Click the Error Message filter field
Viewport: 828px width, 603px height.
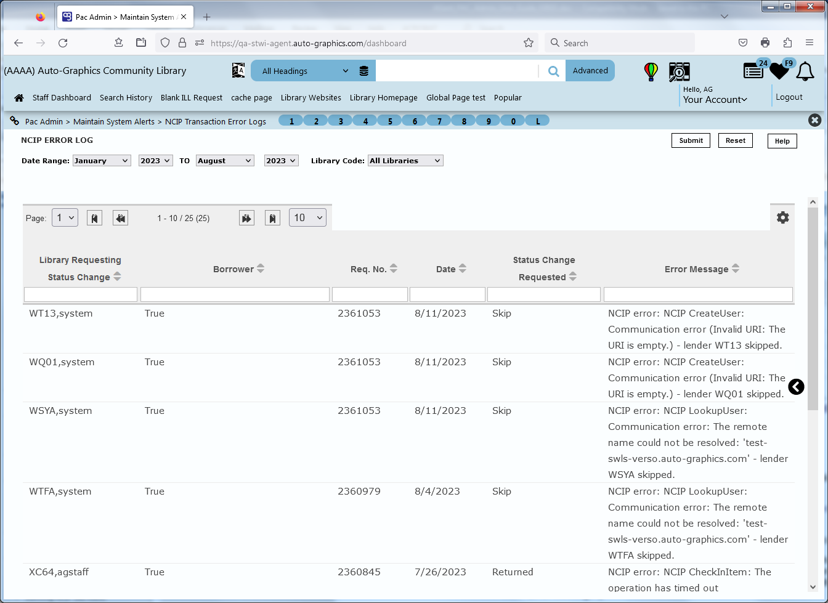pyautogui.click(x=698, y=294)
